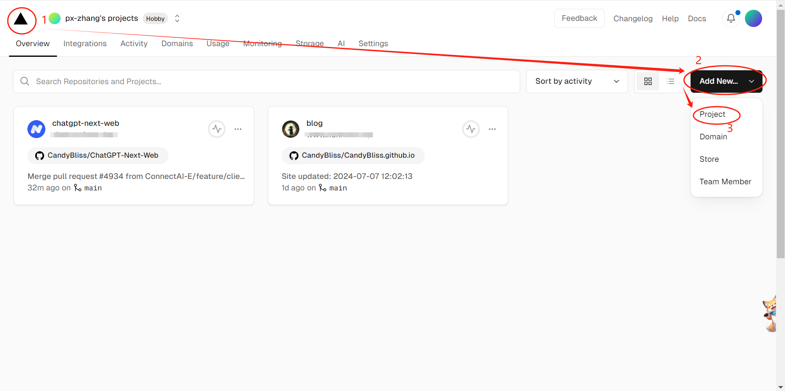Click the Site updated 2024-07-07 commit message
The height and width of the screenshot is (391, 785).
347,177
